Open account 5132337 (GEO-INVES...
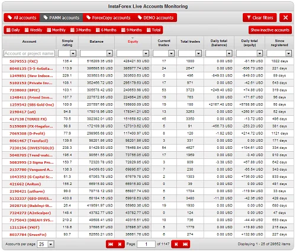 (31, 199)
